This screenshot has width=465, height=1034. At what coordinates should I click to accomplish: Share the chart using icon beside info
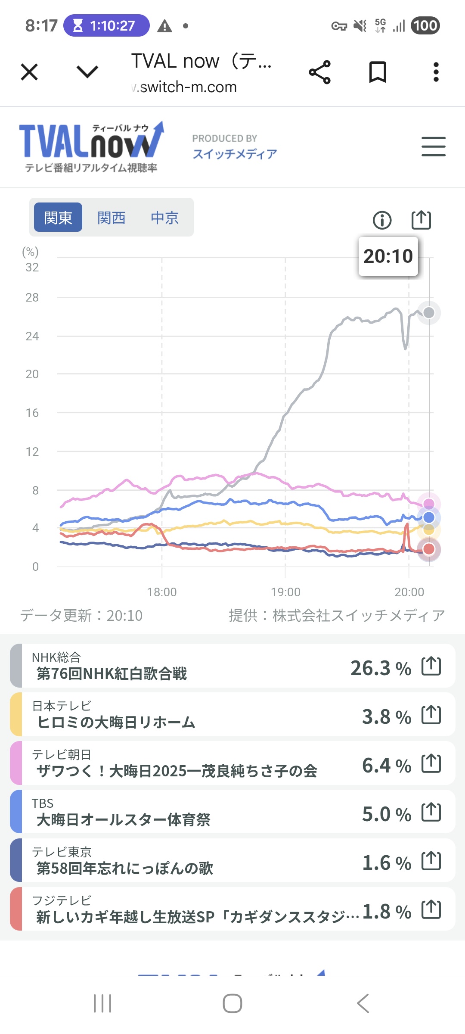pos(421,220)
